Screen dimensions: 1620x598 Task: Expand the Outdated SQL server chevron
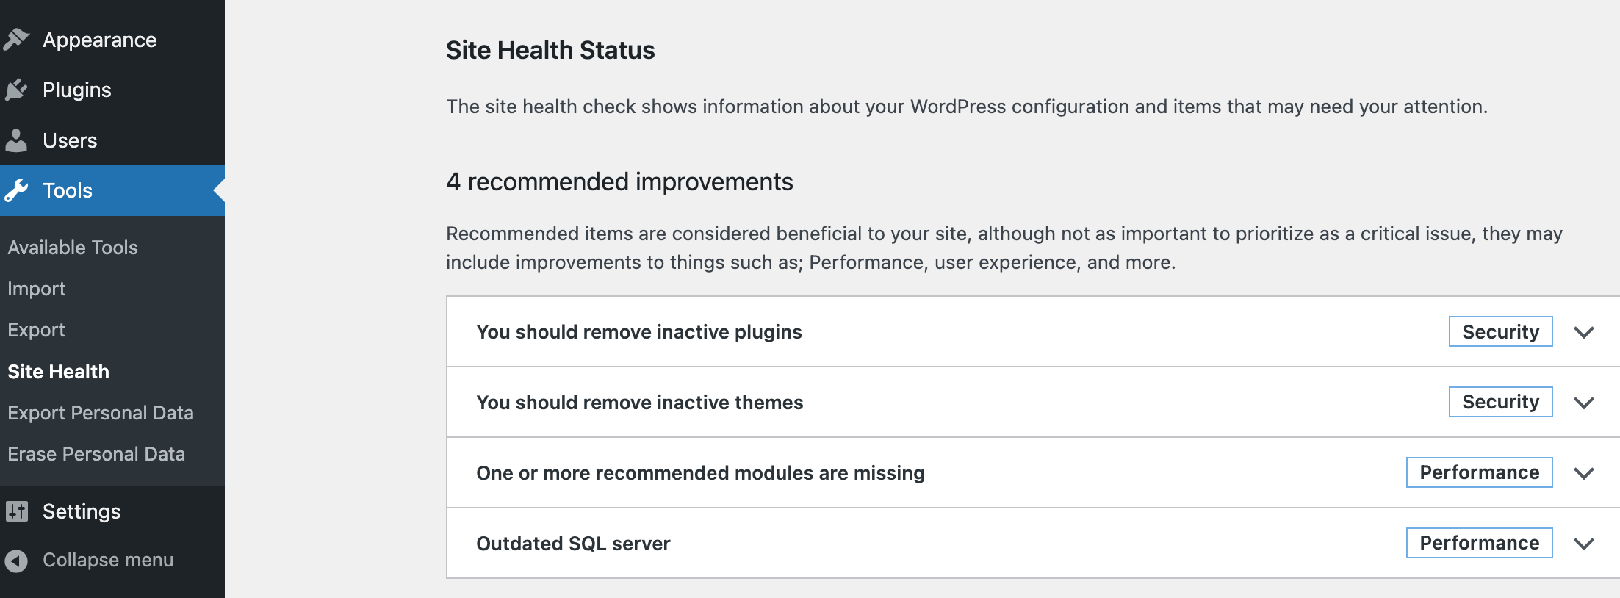[x=1583, y=544]
